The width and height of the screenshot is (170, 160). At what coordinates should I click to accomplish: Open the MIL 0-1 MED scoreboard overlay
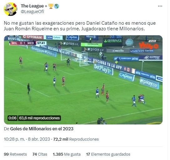tap(23, 43)
